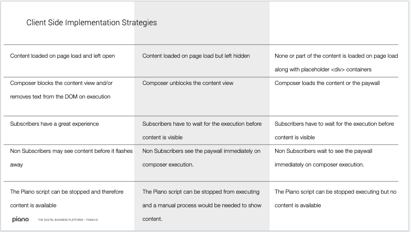Image resolution: width=411 pixels, height=232 pixels.
Task: Click the piano logo in the footer
Action: (x=20, y=219)
